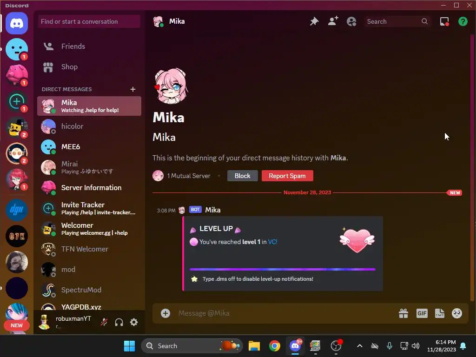
Task: Click the winged heart image in level up embed
Action: (357, 241)
